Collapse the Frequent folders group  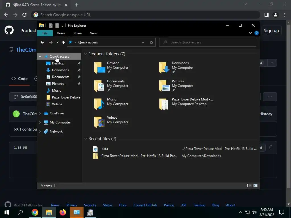86,54
